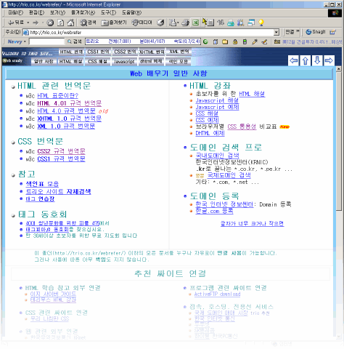Click the browser address bar URL field
The height and width of the screenshot is (349, 344).
pos(151,32)
